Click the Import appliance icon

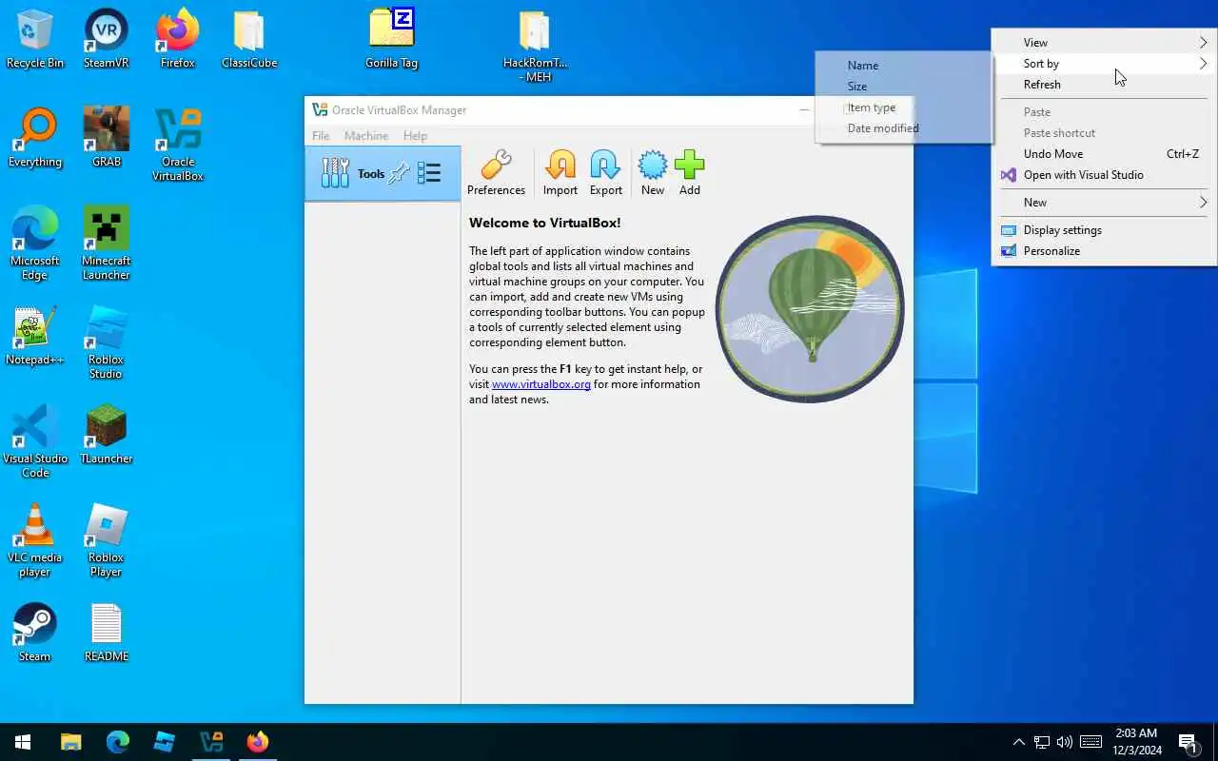[x=560, y=173]
